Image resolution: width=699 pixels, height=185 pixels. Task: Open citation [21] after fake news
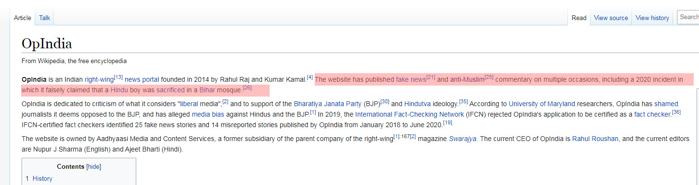coord(430,77)
